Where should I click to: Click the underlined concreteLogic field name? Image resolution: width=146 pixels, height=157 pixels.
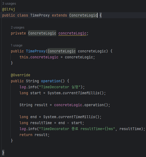point(72,33)
